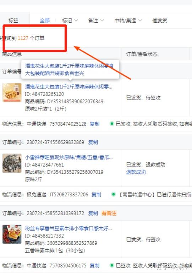
Task: Open 粉丝专享香当豆素牛排 product link
Action: tap(68, 228)
